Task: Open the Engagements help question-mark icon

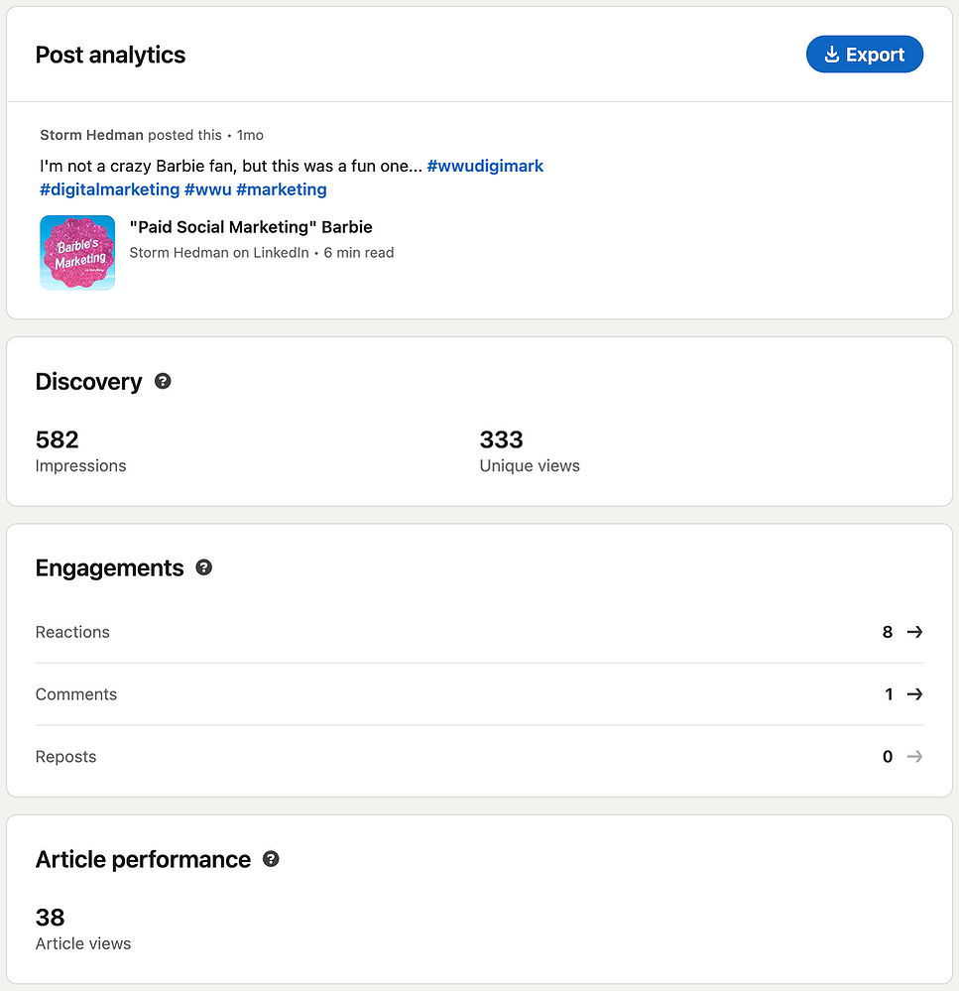Action: pos(203,567)
